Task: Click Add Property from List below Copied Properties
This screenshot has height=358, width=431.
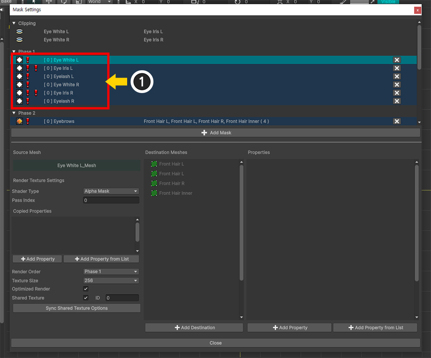Action: click(101, 259)
